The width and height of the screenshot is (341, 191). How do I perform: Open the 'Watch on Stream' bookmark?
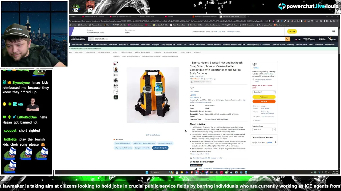95,25
